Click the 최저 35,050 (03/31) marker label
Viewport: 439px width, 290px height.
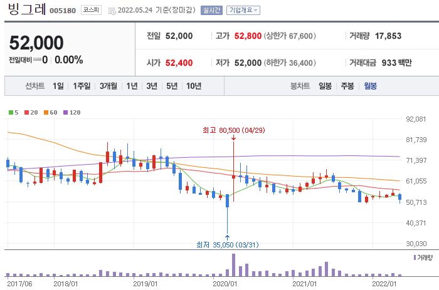click(x=227, y=245)
